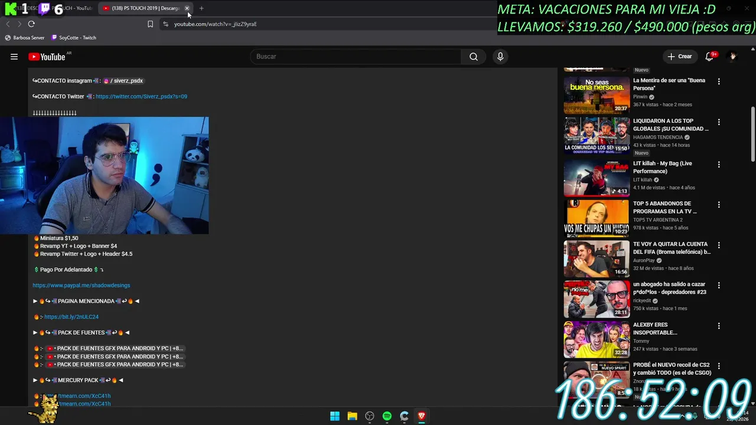
Task: Reload the page with the refresh icon
Action: (31, 24)
